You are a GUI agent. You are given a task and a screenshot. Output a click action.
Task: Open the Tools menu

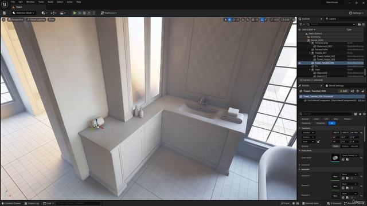41,2
